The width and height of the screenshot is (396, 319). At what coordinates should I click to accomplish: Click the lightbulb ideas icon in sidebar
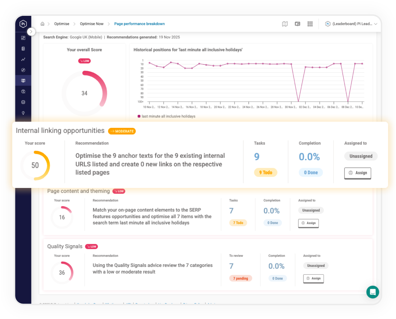23,113
